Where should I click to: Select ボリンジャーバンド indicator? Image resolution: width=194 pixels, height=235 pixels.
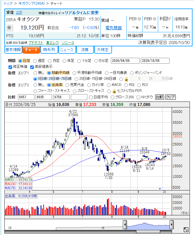click(132, 73)
